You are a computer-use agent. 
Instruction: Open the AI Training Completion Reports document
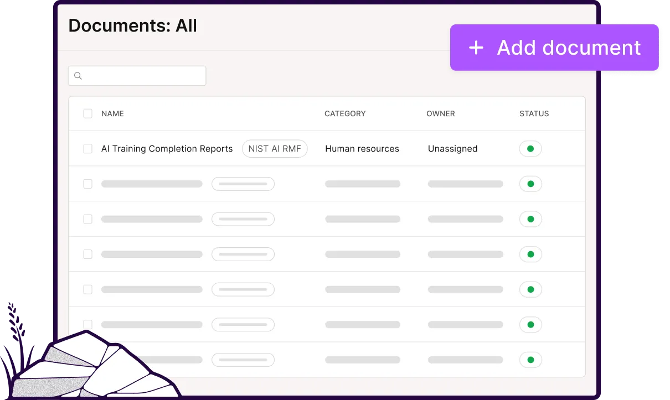pyautogui.click(x=167, y=148)
